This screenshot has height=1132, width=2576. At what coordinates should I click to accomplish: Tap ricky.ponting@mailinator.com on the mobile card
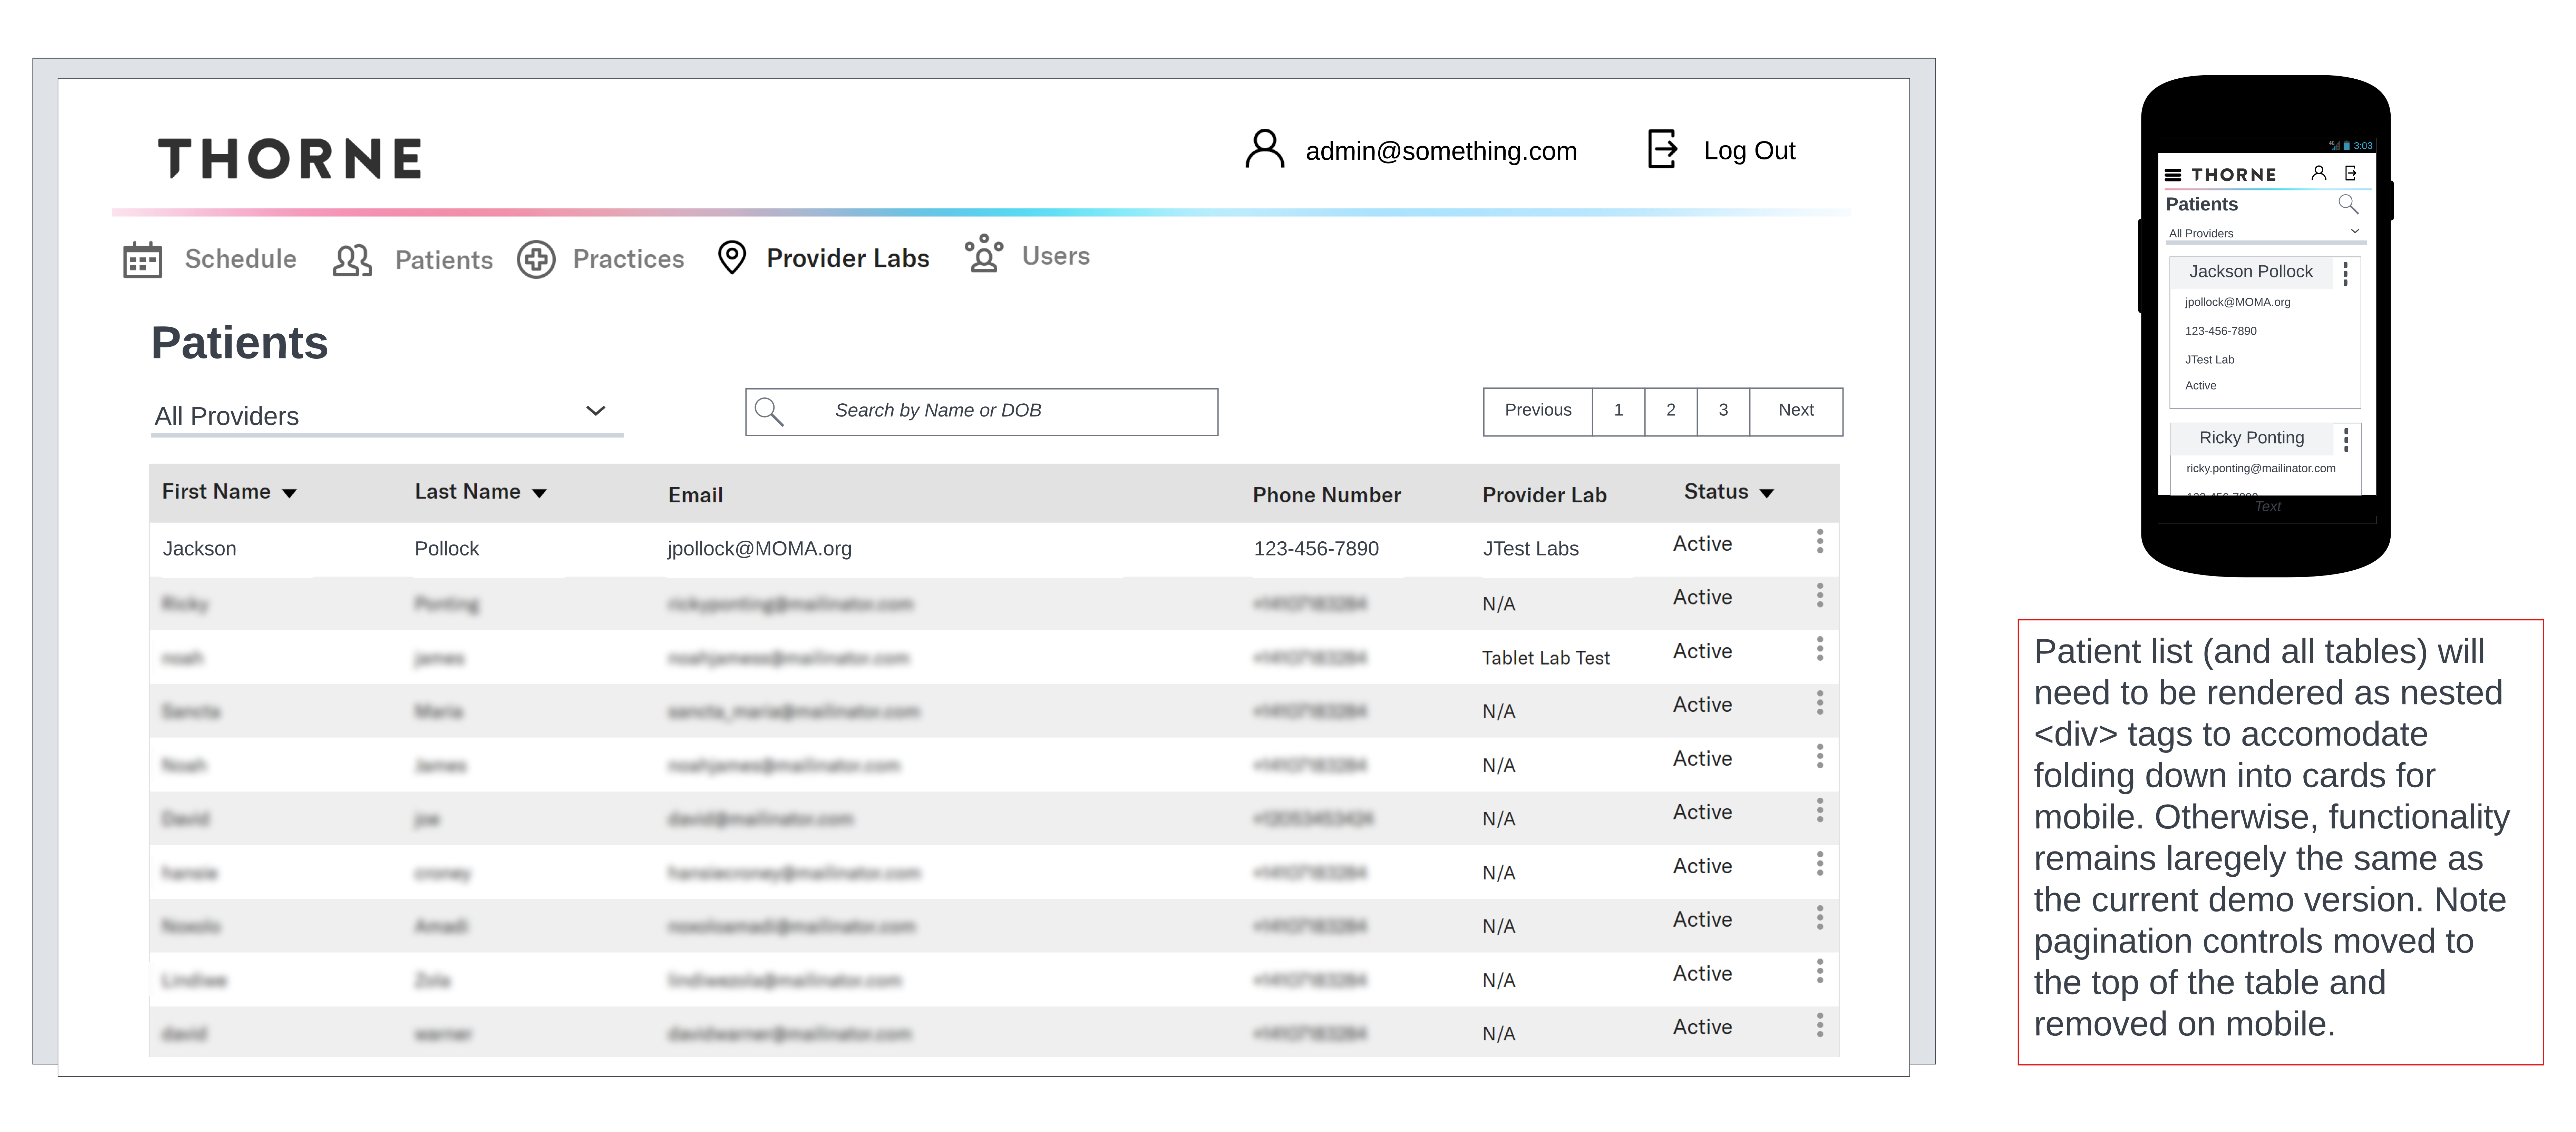[x=2260, y=469]
